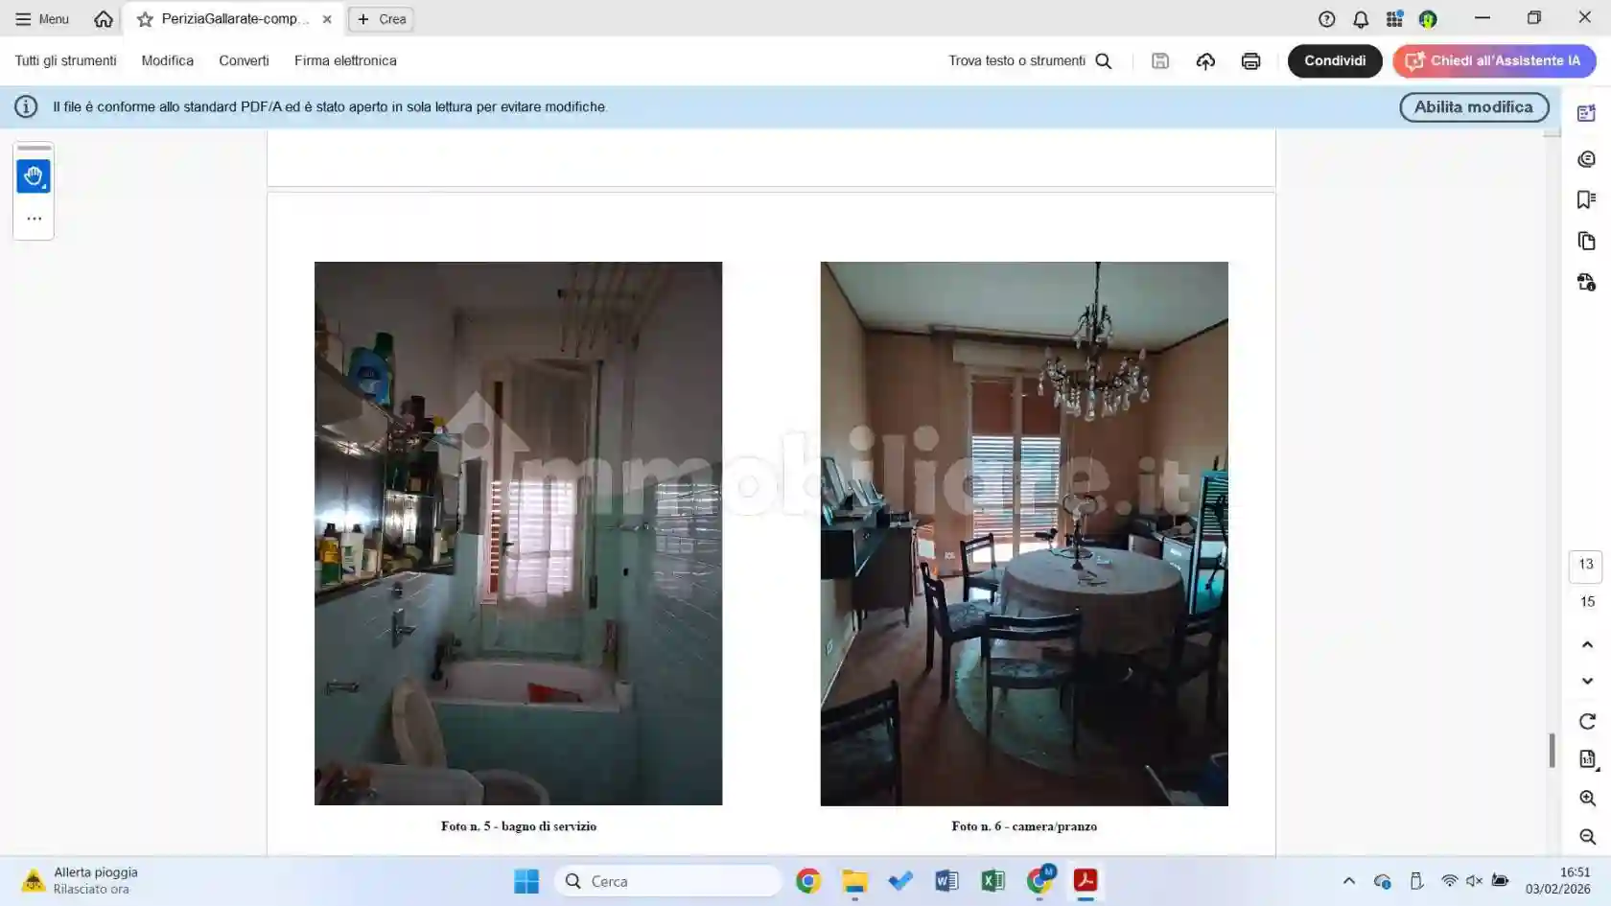The image size is (1611, 906).
Task: Open the bookmarks panel icon
Action: point(1586,199)
